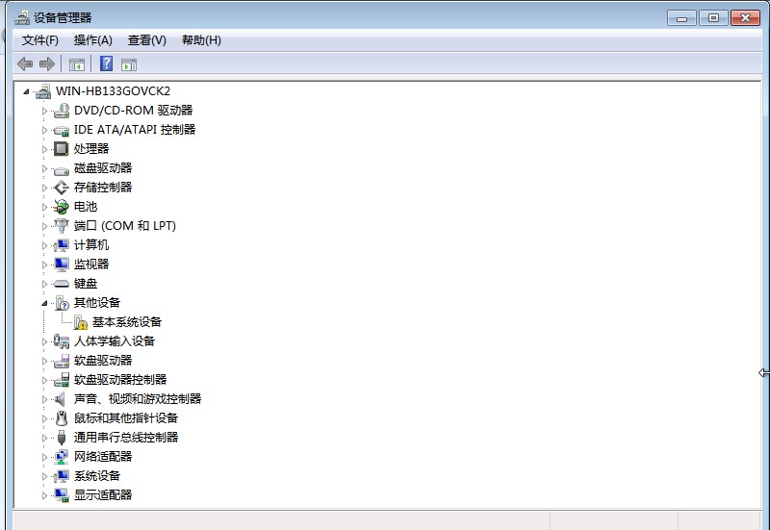The width and height of the screenshot is (770, 530).
Task: Select the WIN-HB133GOVCK2 root node
Action: tap(113, 91)
